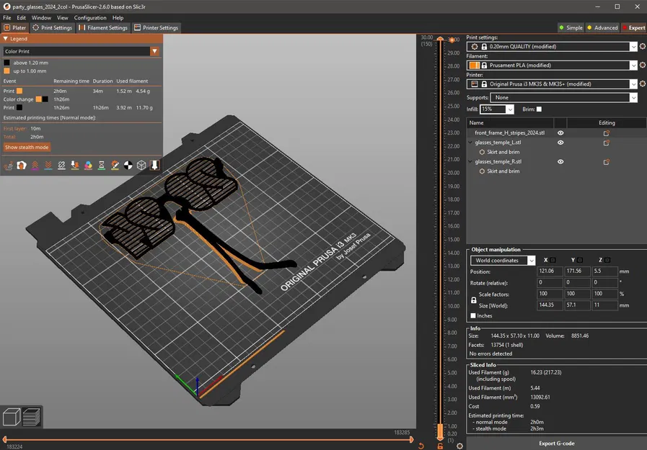Click the Export G-code button
This screenshot has width=647, height=450.
(x=557, y=444)
